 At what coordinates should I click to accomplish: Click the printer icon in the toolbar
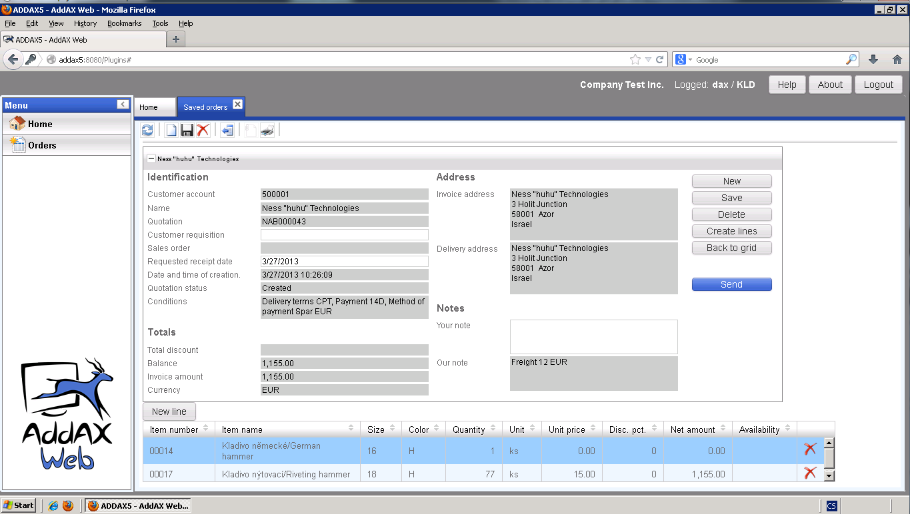tap(267, 130)
